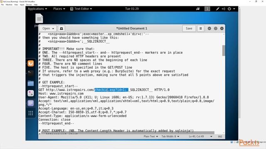Click the screen recording camera icon in top bar
The height and width of the screenshot is (149, 266).
tap(198, 9)
